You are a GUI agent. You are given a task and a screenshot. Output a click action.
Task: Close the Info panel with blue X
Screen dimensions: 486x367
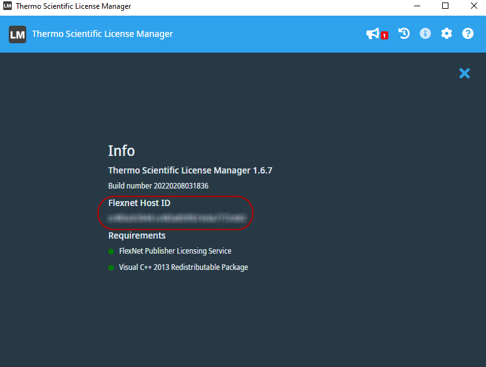464,73
